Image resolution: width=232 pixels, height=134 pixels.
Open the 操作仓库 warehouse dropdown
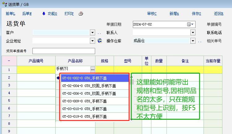point(193,41)
